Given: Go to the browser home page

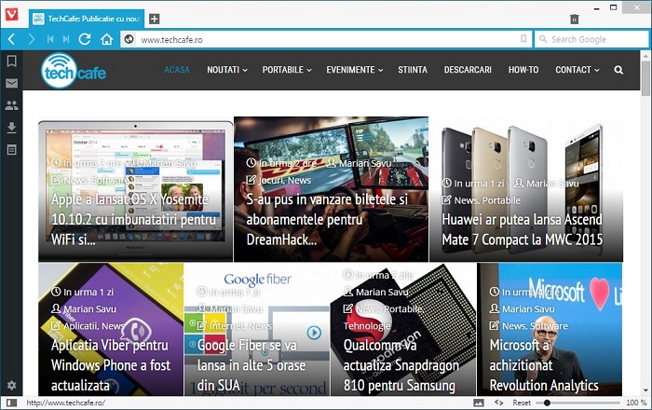Looking at the screenshot, I should click(x=107, y=39).
